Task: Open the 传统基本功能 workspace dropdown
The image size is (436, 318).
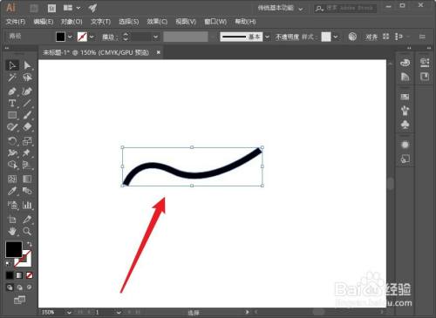Action: 281,8
